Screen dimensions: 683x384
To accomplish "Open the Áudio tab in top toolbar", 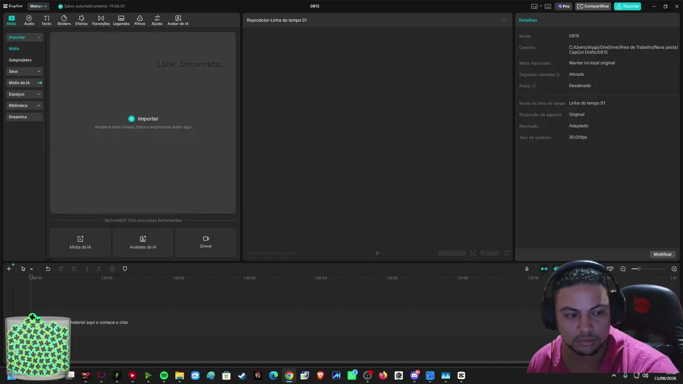I will [x=29, y=20].
